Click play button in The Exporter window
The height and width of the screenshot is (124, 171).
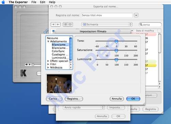click(30, 64)
